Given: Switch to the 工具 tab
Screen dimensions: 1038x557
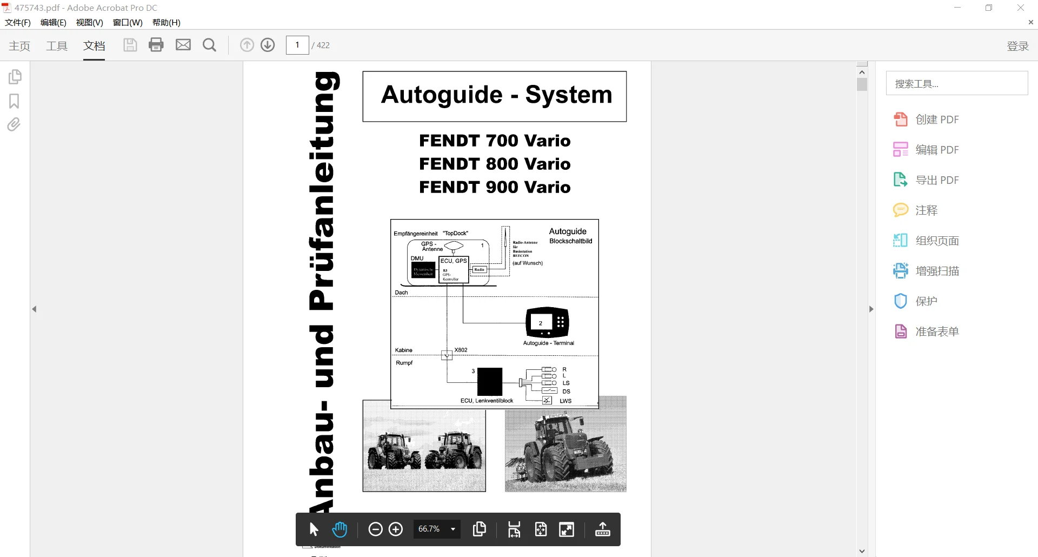Looking at the screenshot, I should tap(56, 46).
